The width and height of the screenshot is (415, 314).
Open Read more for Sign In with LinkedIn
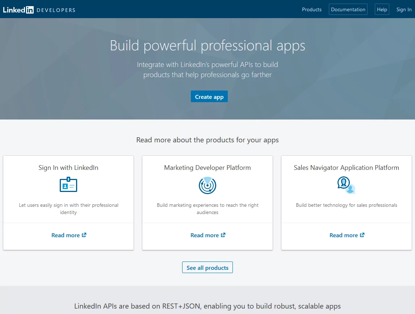(x=69, y=235)
